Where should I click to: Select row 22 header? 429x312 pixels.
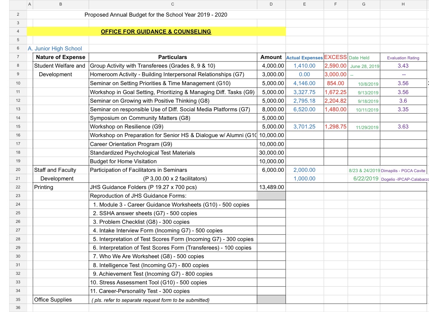click(18, 187)
